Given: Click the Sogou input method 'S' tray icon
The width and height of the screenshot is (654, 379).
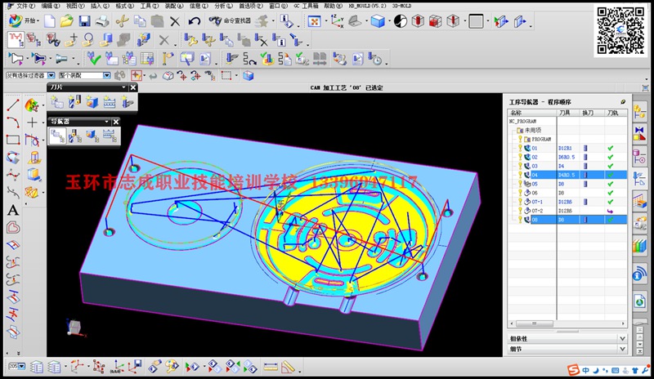Looking at the screenshot, I should (574, 370).
